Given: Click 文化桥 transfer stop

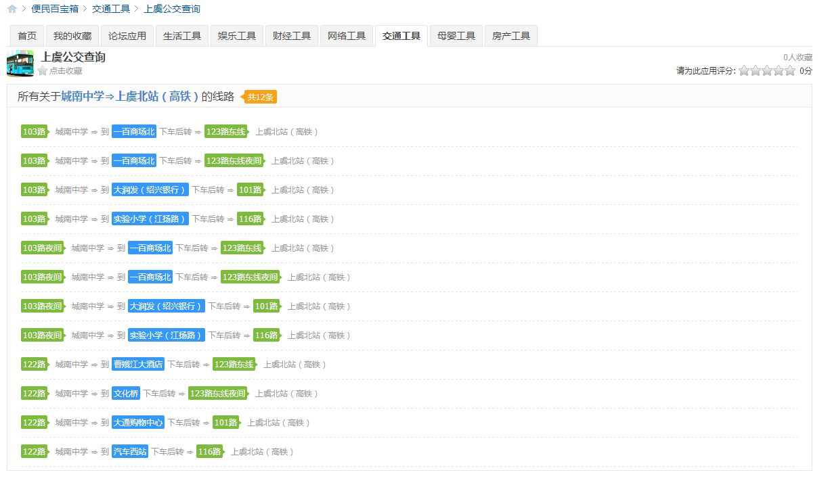Looking at the screenshot, I should [x=126, y=394].
